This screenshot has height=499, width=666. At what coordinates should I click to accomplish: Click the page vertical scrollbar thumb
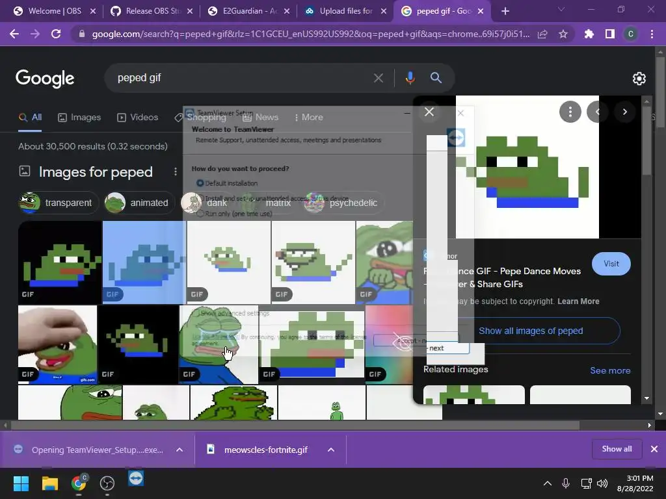pos(659,92)
